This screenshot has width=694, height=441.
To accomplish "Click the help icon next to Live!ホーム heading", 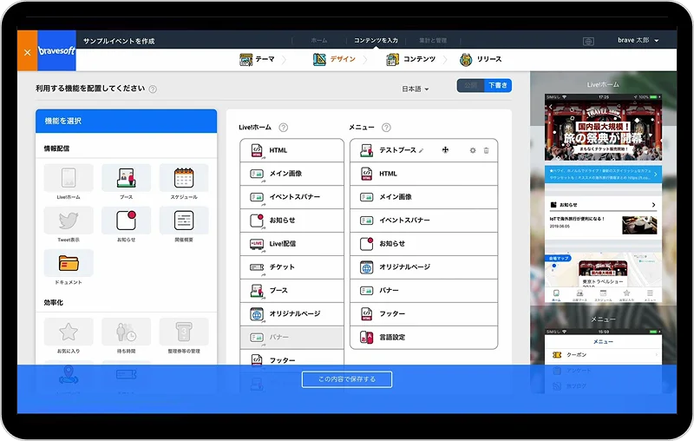I will click(x=284, y=128).
